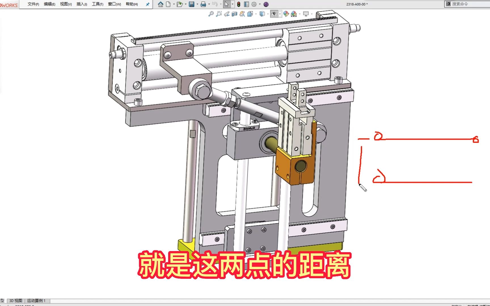Create a new document with the New icon
Screen dimensions: 490x306
168,4
